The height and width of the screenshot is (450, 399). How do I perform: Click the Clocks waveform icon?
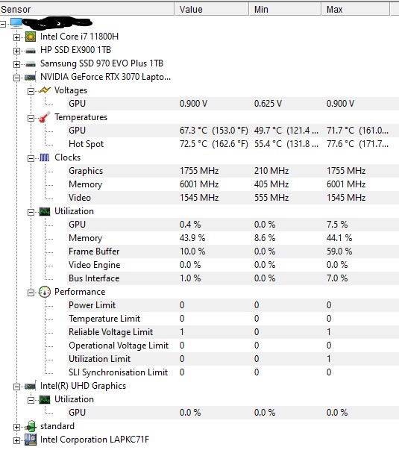(45, 157)
